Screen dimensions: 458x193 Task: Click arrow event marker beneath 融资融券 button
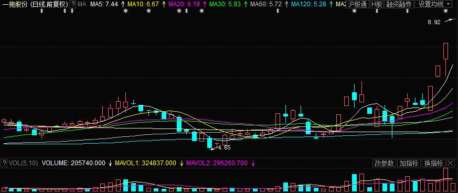408,11
